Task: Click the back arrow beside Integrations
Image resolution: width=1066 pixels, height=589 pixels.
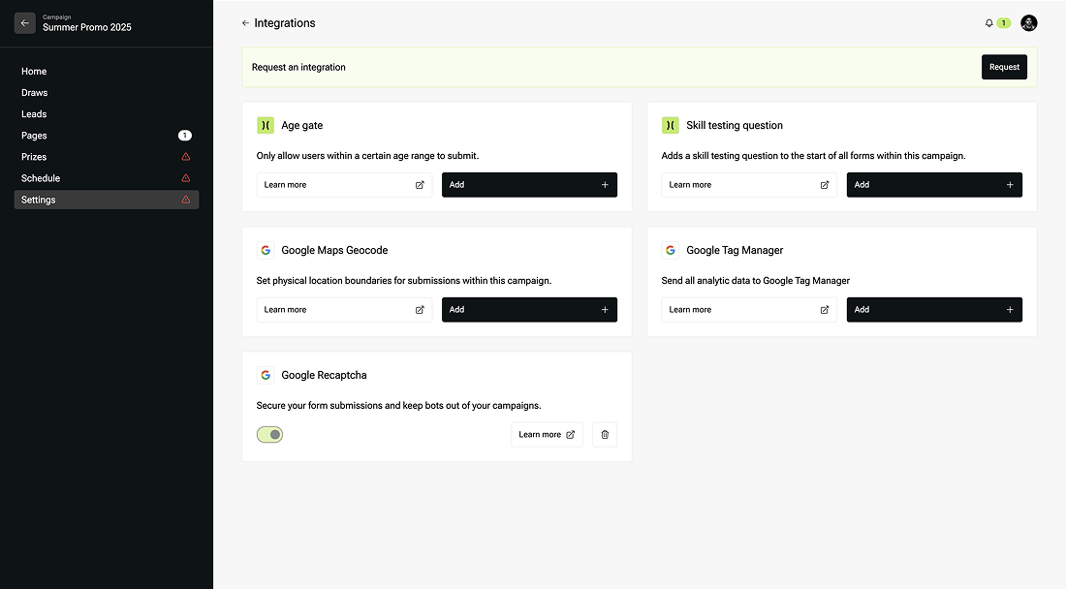Action: [245, 23]
